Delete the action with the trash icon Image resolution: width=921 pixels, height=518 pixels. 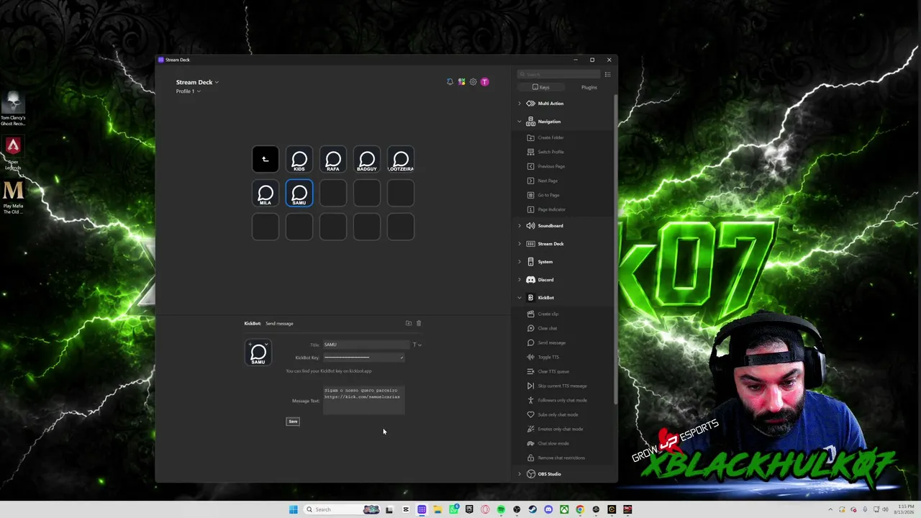pos(419,324)
